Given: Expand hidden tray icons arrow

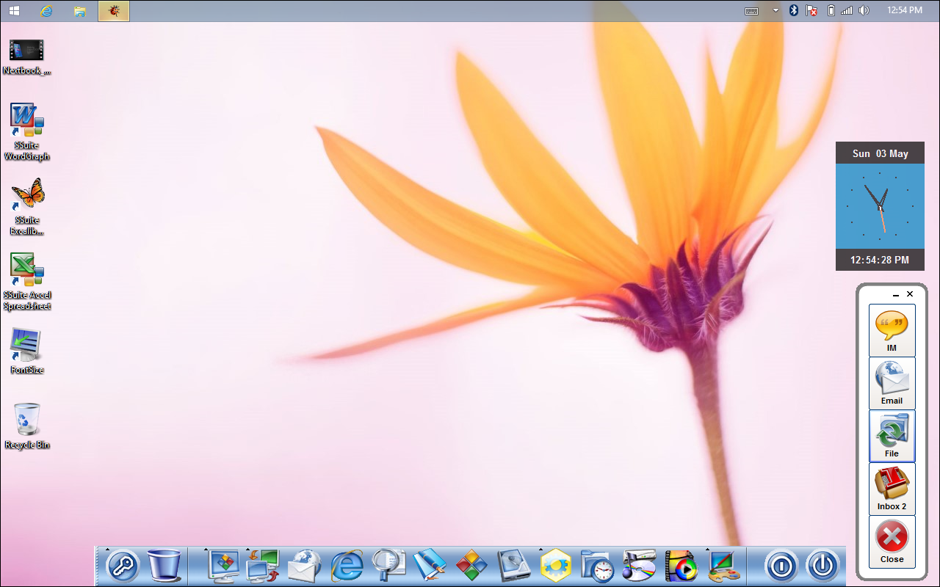Looking at the screenshot, I should [775, 10].
